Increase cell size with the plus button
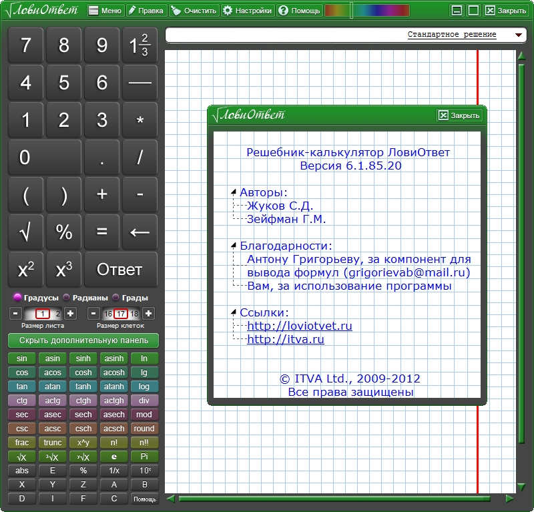Image resolution: width=534 pixels, height=512 pixels. click(148, 313)
